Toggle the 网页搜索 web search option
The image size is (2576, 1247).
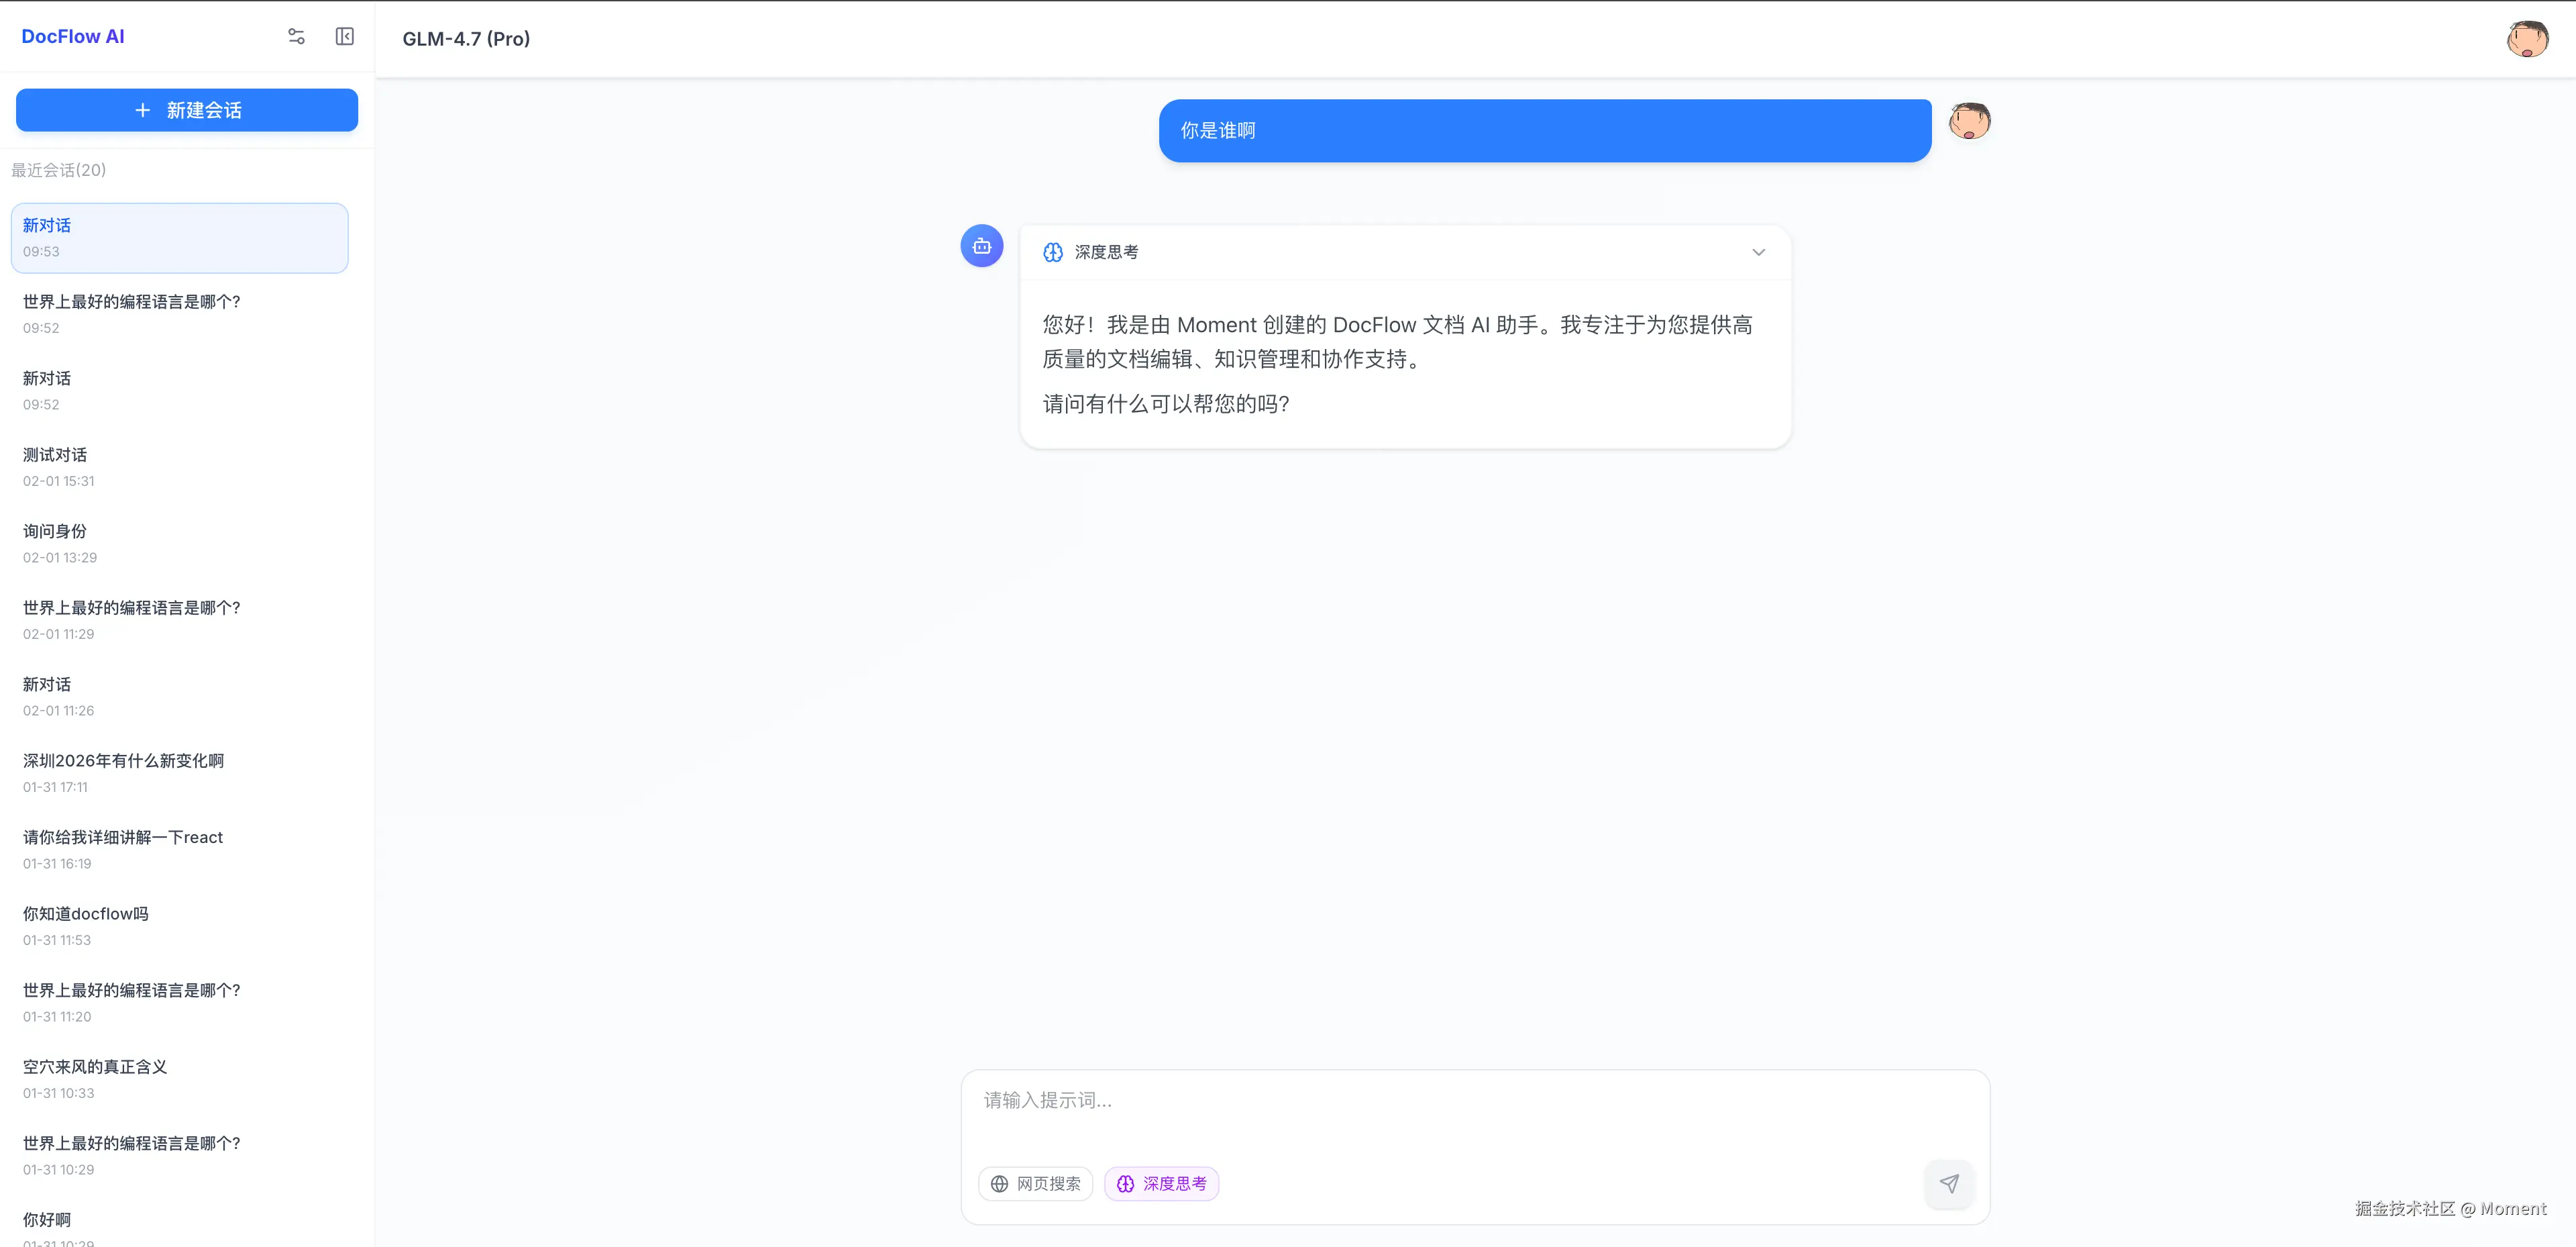coord(1035,1183)
